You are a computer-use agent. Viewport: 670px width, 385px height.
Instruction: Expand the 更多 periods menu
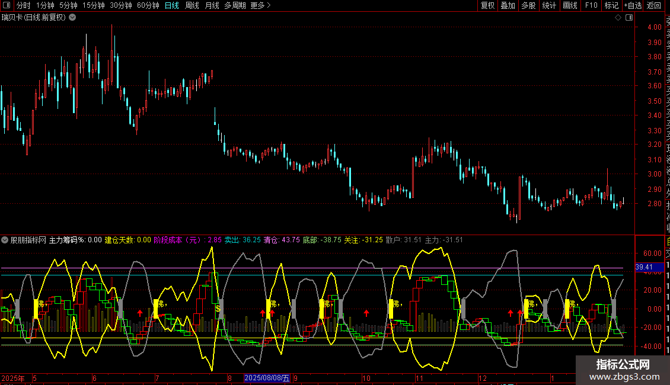coord(260,5)
